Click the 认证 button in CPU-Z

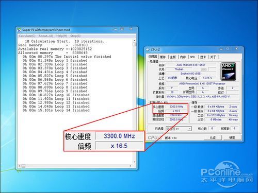(x=213, y=137)
